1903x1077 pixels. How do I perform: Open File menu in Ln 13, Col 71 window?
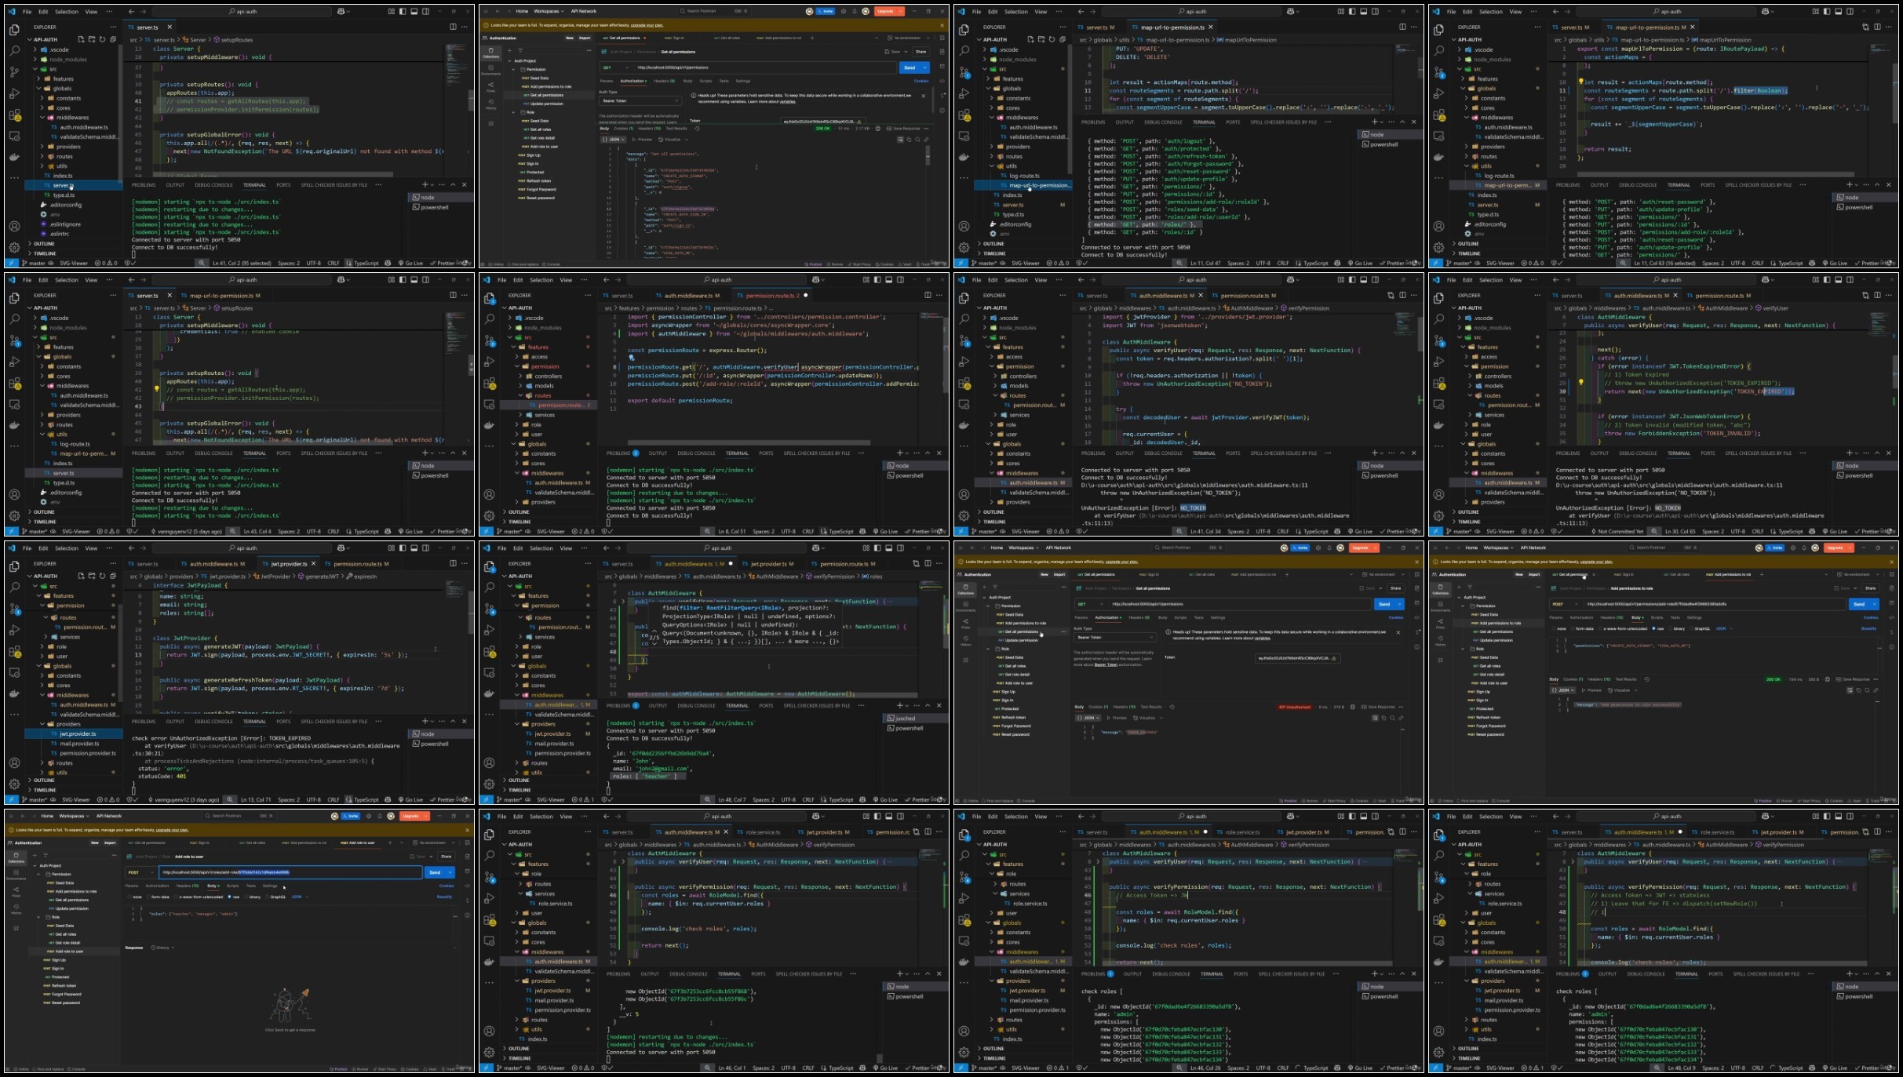pyautogui.click(x=27, y=548)
